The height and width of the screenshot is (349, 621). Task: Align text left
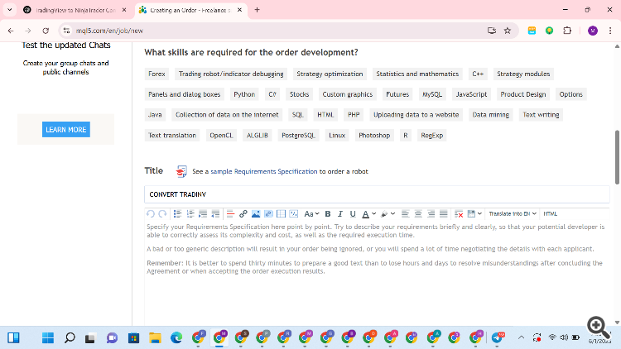point(405,213)
